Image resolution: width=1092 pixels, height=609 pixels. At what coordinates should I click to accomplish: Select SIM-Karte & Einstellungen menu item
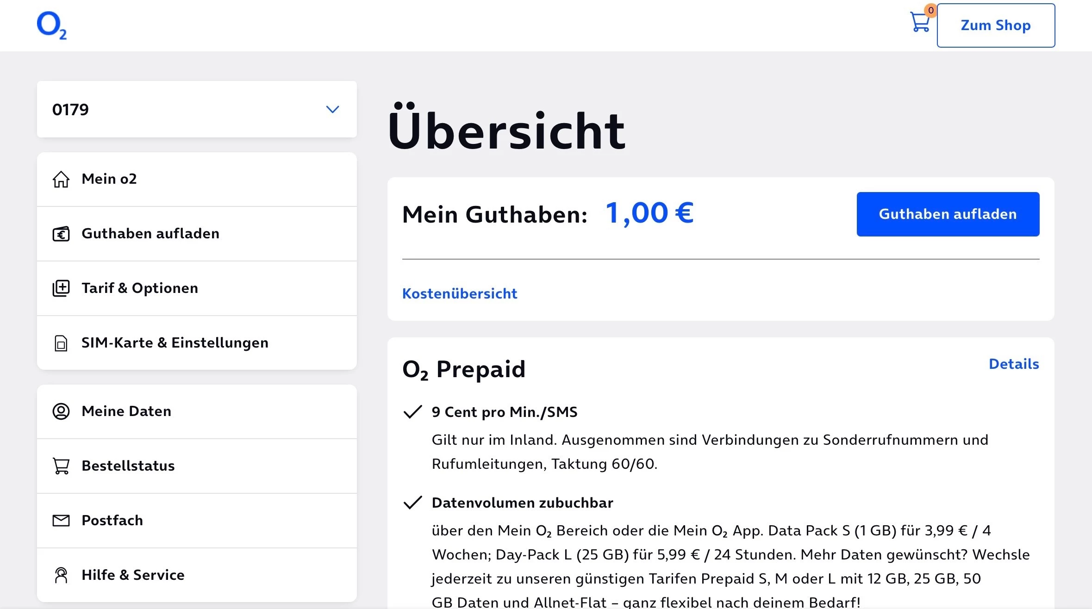coord(175,343)
